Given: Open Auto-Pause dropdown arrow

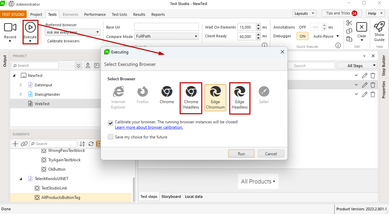Looking at the screenshot, I should [338, 36].
